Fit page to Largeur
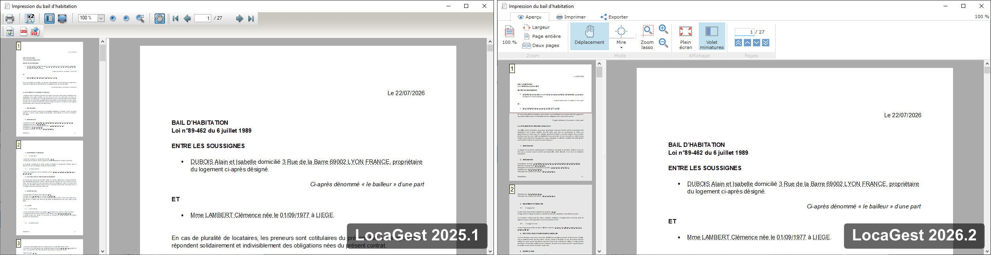This screenshot has width=991, height=255. (x=536, y=27)
